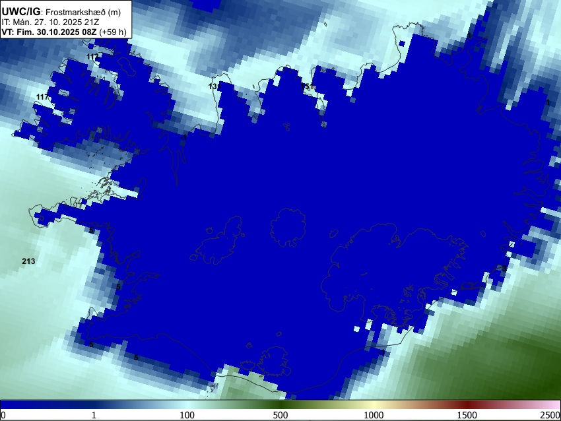Click the freezing-level color scale bar
Image resolution: width=561 pixels, height=421 pixels.
pos(280,405)
